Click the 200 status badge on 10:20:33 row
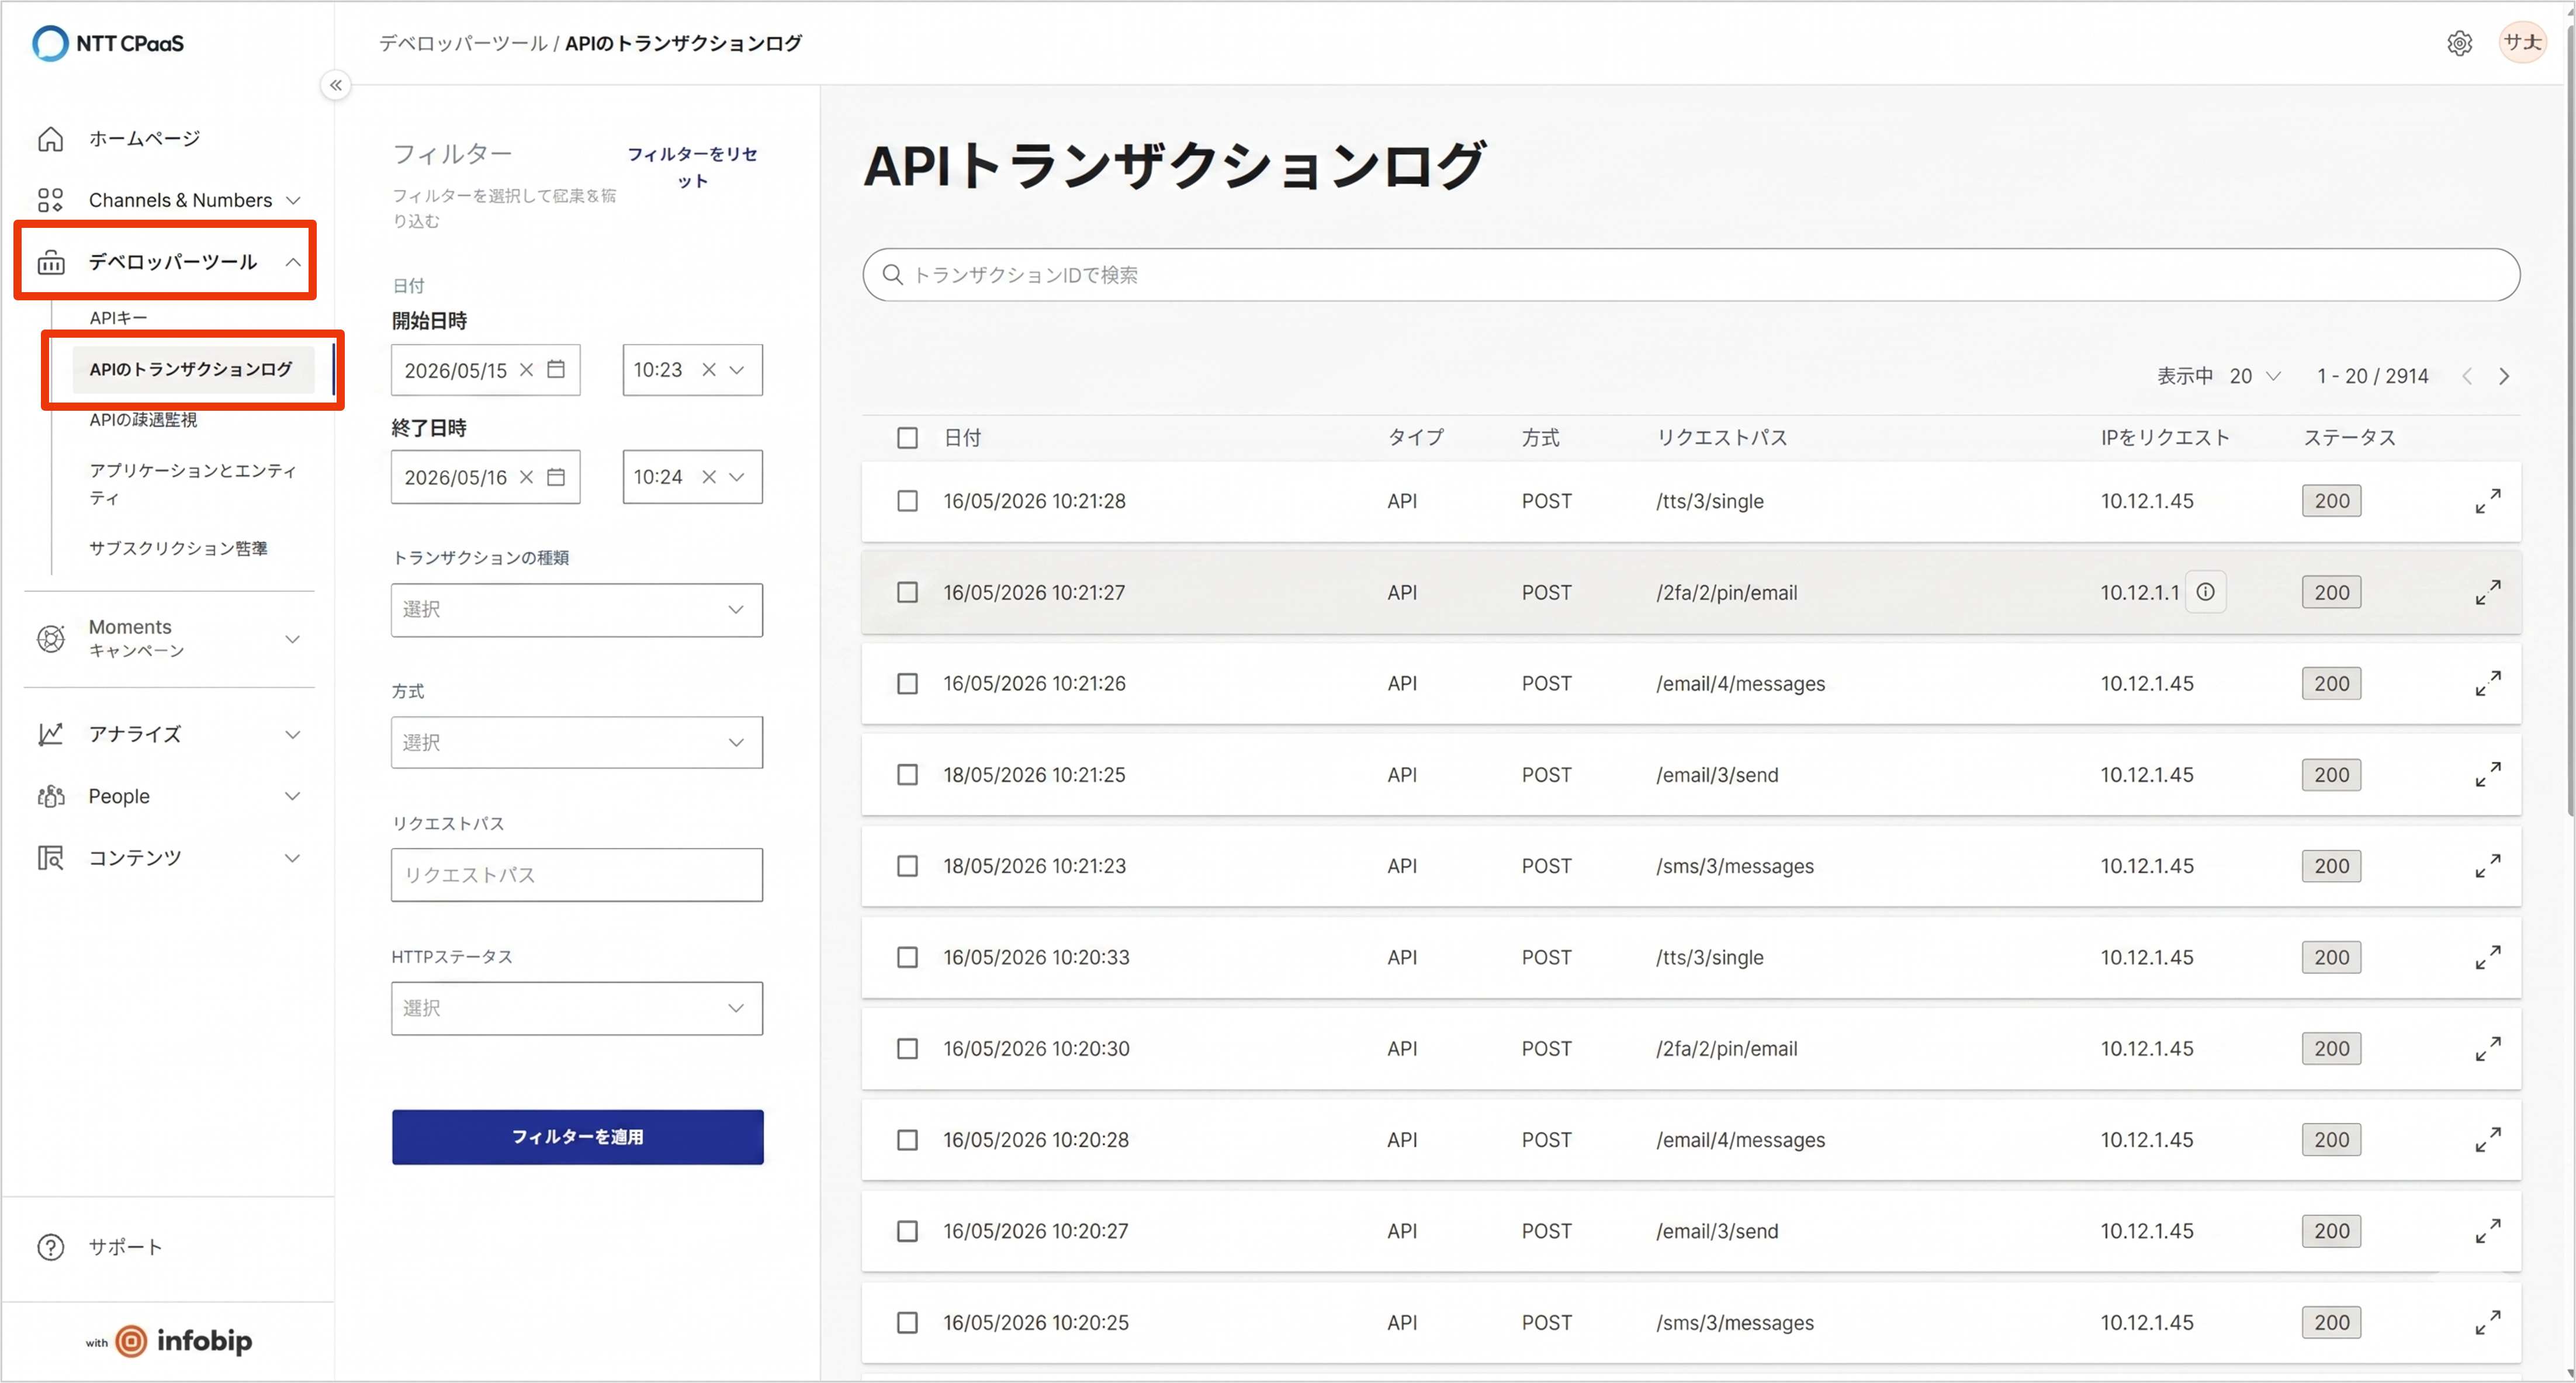 tap(2331, 957)
